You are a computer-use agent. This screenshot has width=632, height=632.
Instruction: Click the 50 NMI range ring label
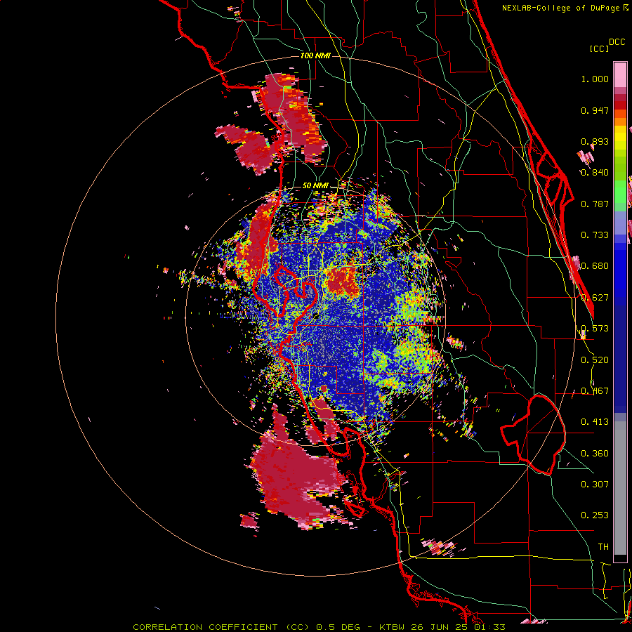pyautogui.click(x=315, y=186)
